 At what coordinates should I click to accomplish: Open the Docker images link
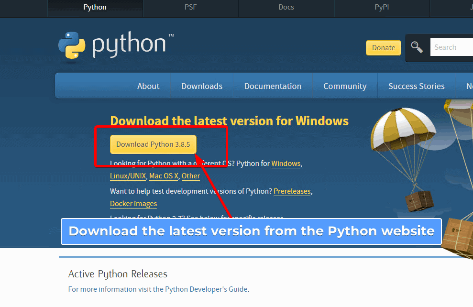[x=133, y=204]
